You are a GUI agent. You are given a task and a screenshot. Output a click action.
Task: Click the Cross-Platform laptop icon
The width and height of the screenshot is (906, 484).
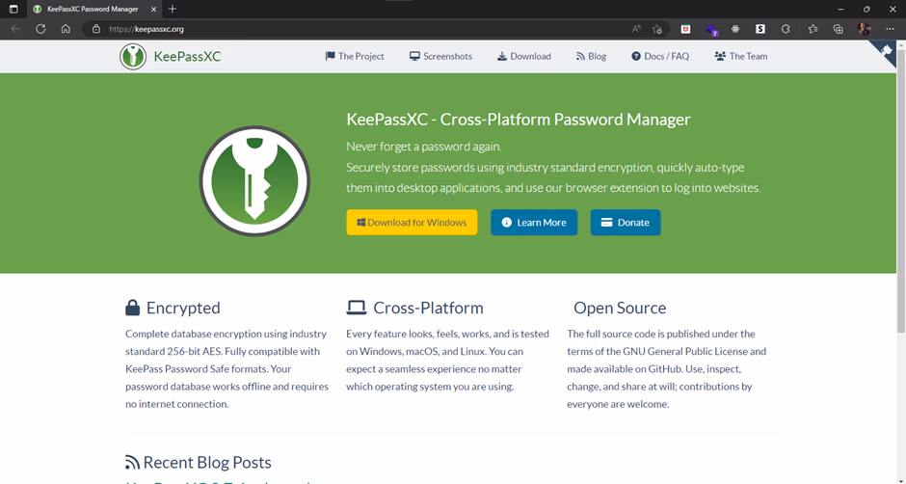(357, 308)
